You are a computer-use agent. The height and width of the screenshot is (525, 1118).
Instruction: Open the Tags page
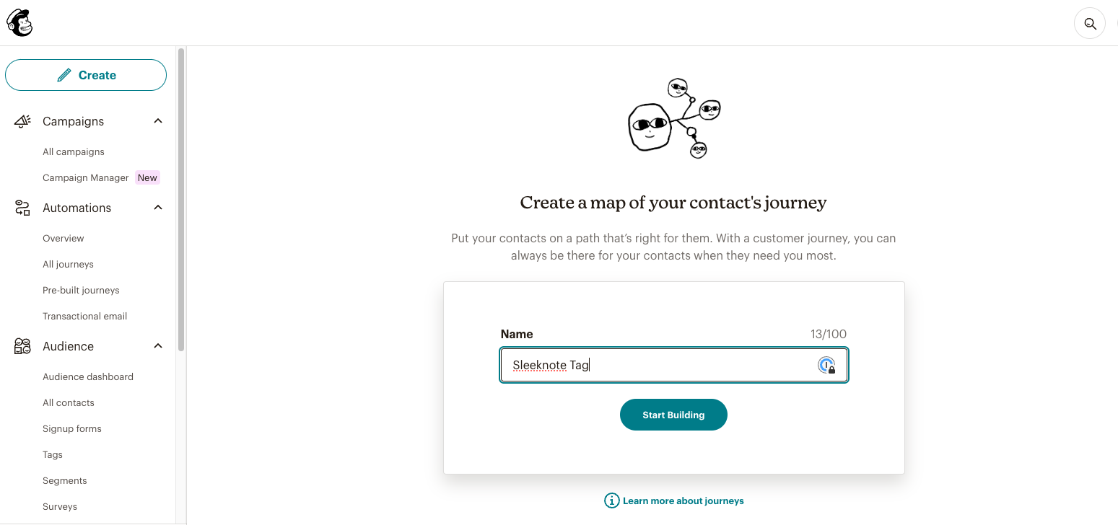click(x=53, y=454)
